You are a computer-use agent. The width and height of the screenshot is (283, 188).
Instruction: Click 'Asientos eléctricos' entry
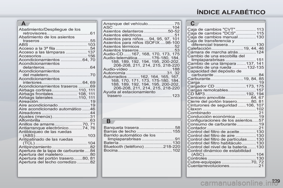[141, 35]
